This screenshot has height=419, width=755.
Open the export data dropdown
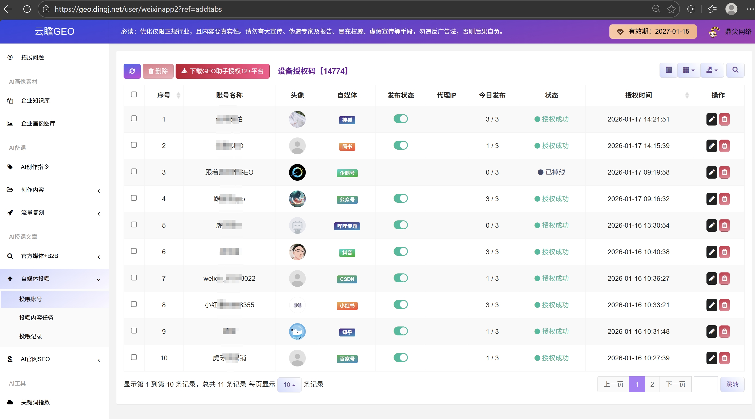tap(712, 70)
